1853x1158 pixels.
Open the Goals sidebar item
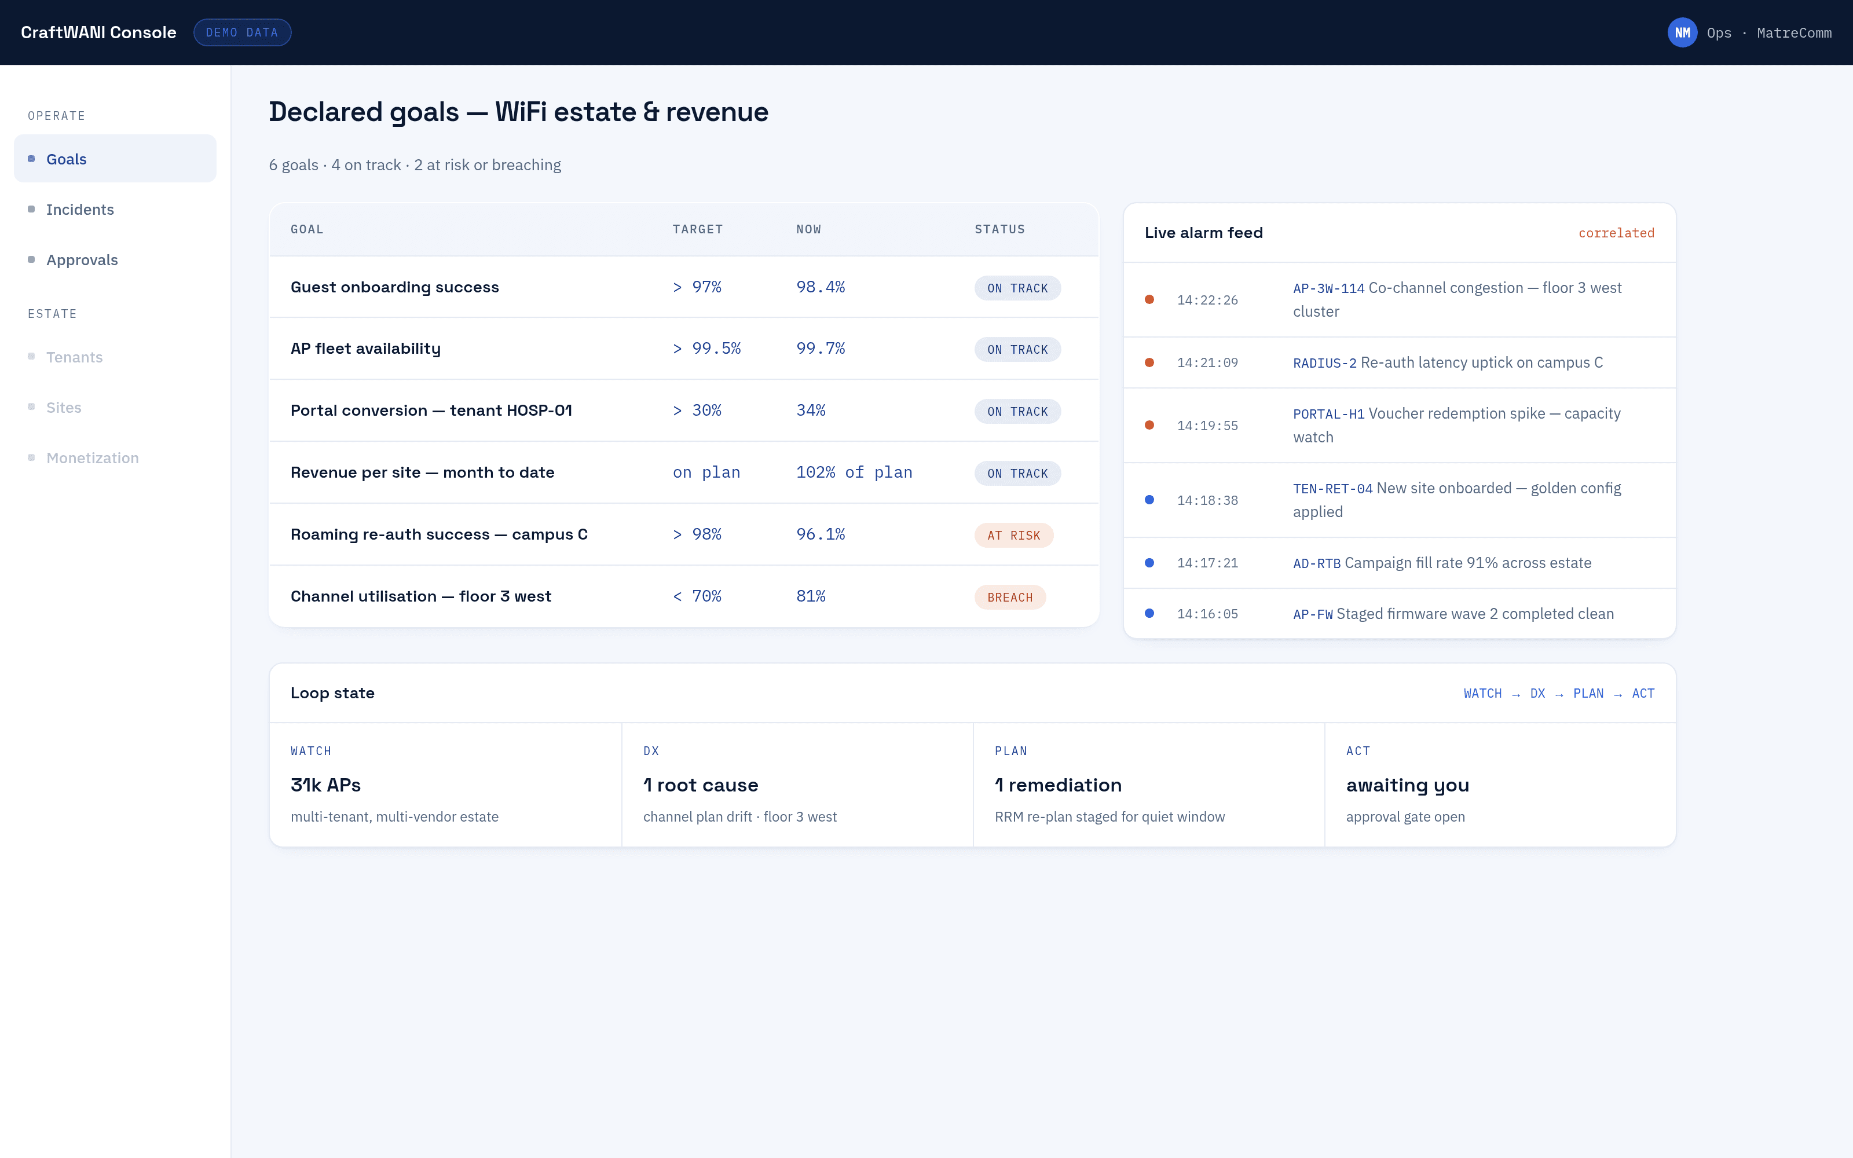(115, 159)
